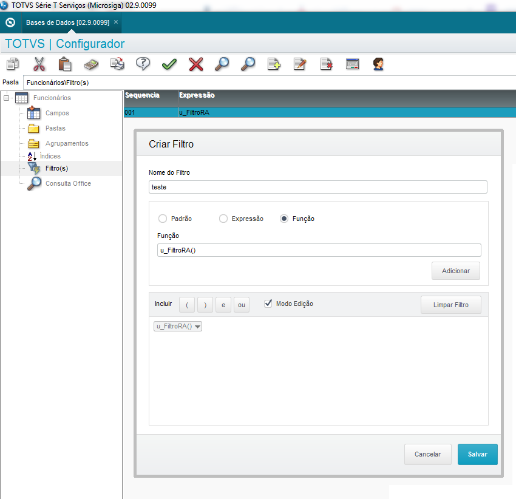Click the scissors Cut icon
The image size is (516, 499).
39,64
